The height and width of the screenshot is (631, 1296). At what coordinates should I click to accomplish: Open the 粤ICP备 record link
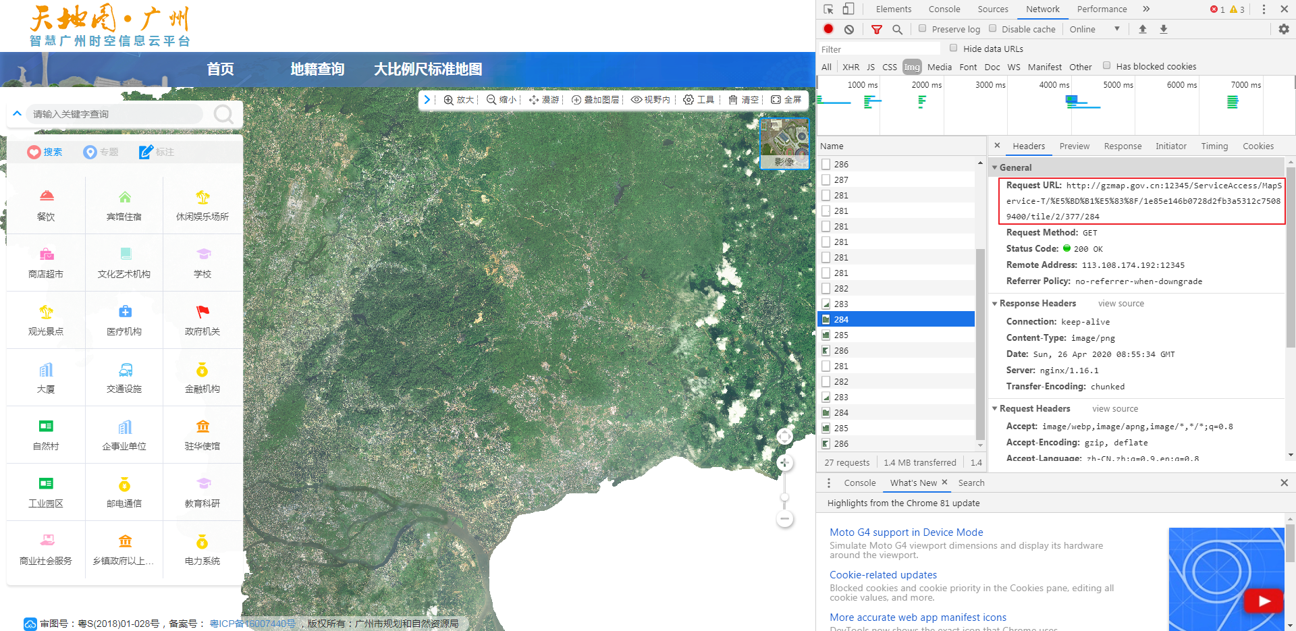tap(252, 624)
